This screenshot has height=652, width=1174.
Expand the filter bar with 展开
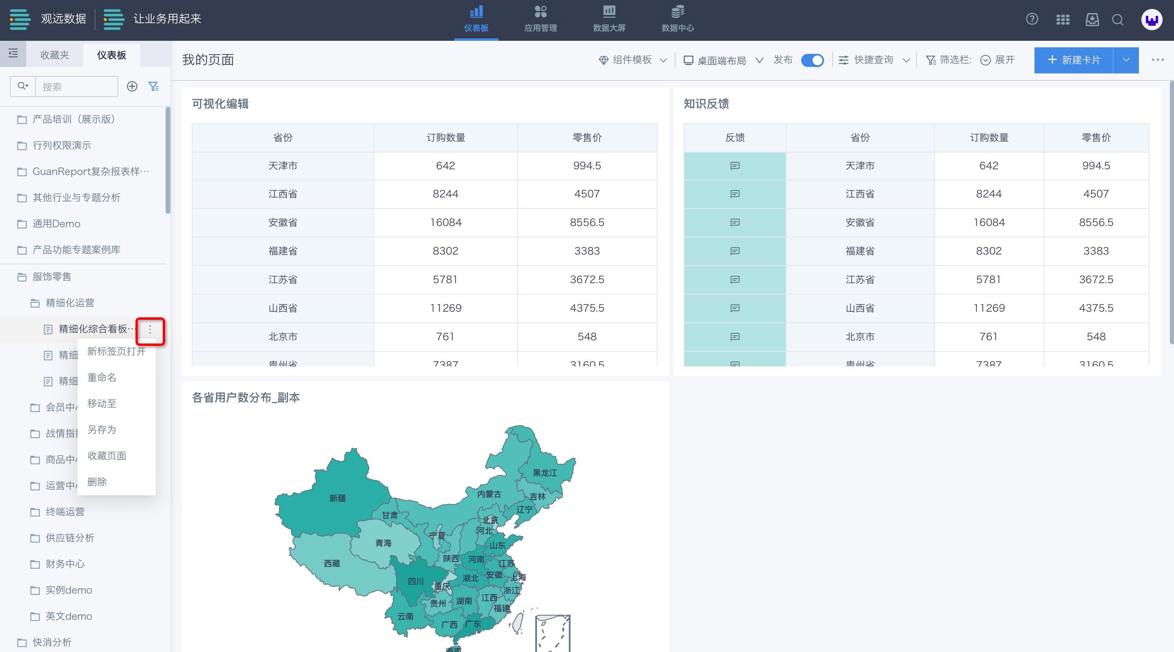[997, 60]
